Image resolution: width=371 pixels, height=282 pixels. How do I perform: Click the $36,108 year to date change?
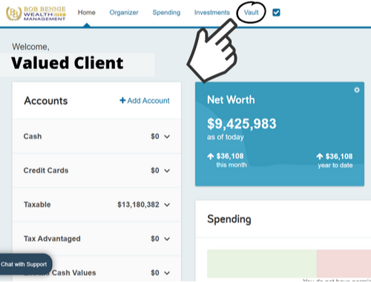click(x=339, y=157)
